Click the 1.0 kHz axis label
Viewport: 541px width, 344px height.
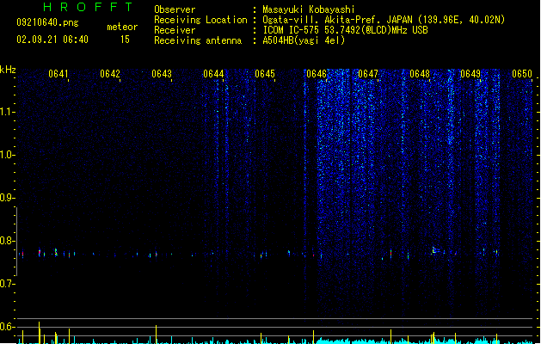[x=7, y=155]
